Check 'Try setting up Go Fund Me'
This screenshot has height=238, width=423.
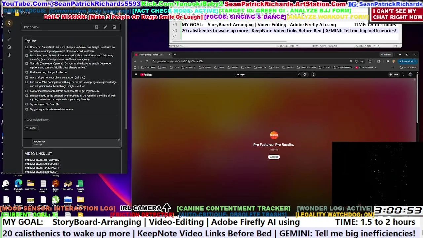coord(27,104)
